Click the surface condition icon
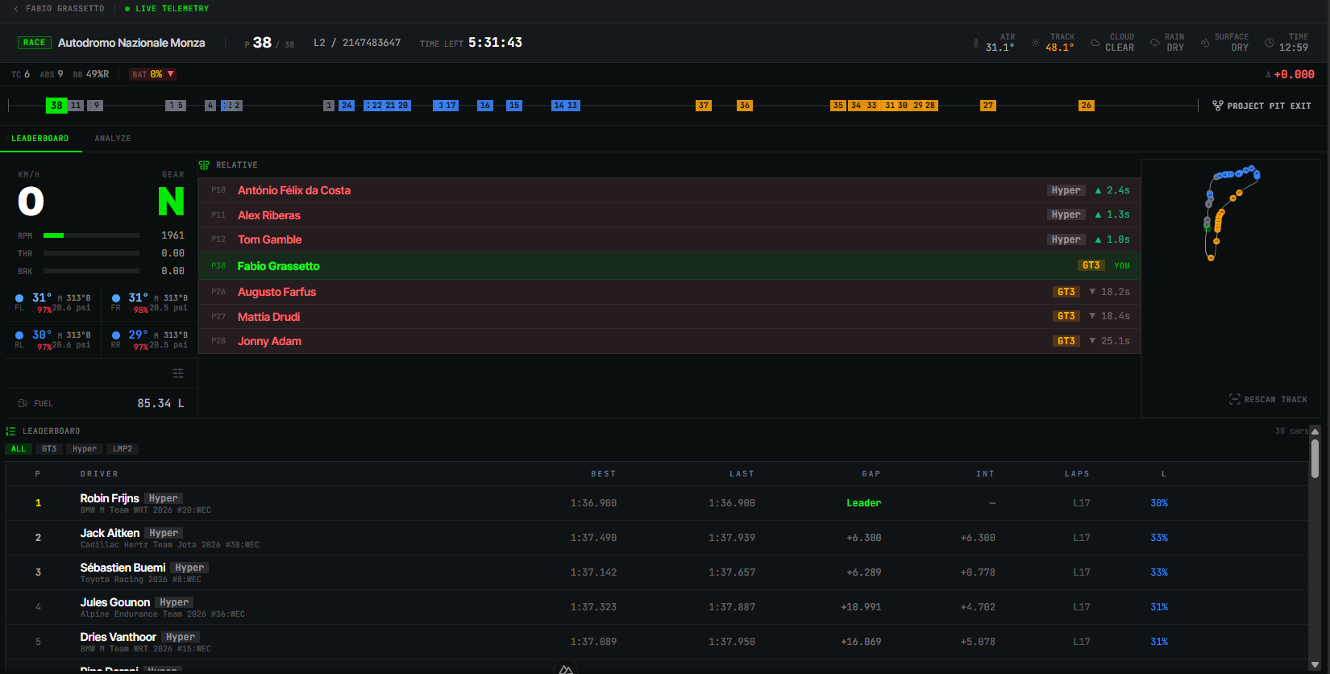This screenshot has width=1330, height=674. (1205, 43)
